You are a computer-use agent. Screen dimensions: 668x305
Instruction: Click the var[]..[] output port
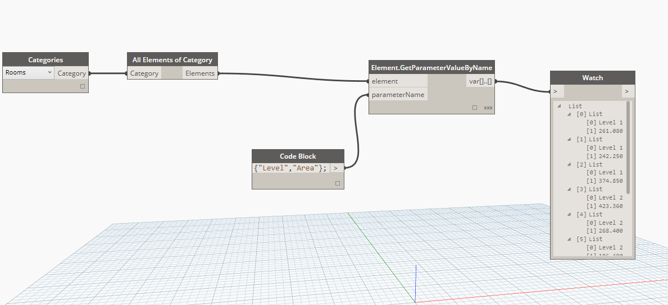(480, 82)
